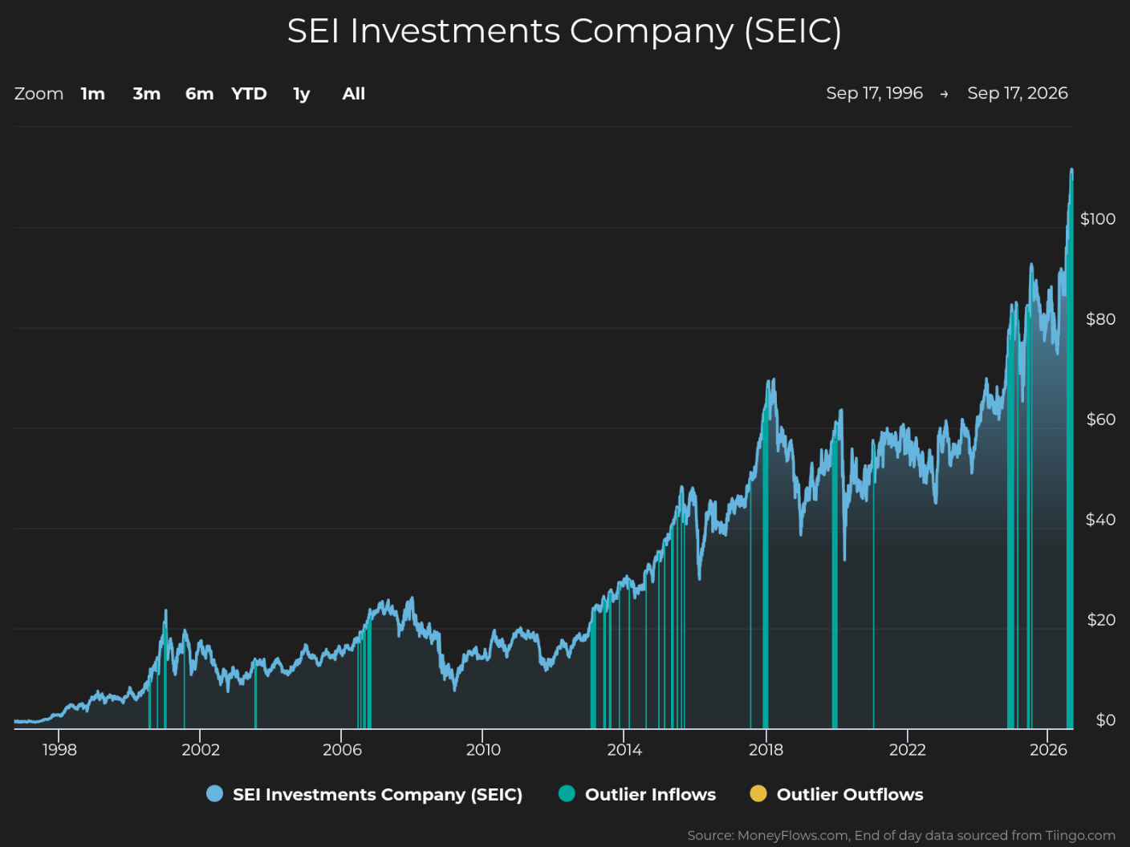Select the YTD zoom range
Viewport: 1130px width, 847px height.
[x=249, y=94]
